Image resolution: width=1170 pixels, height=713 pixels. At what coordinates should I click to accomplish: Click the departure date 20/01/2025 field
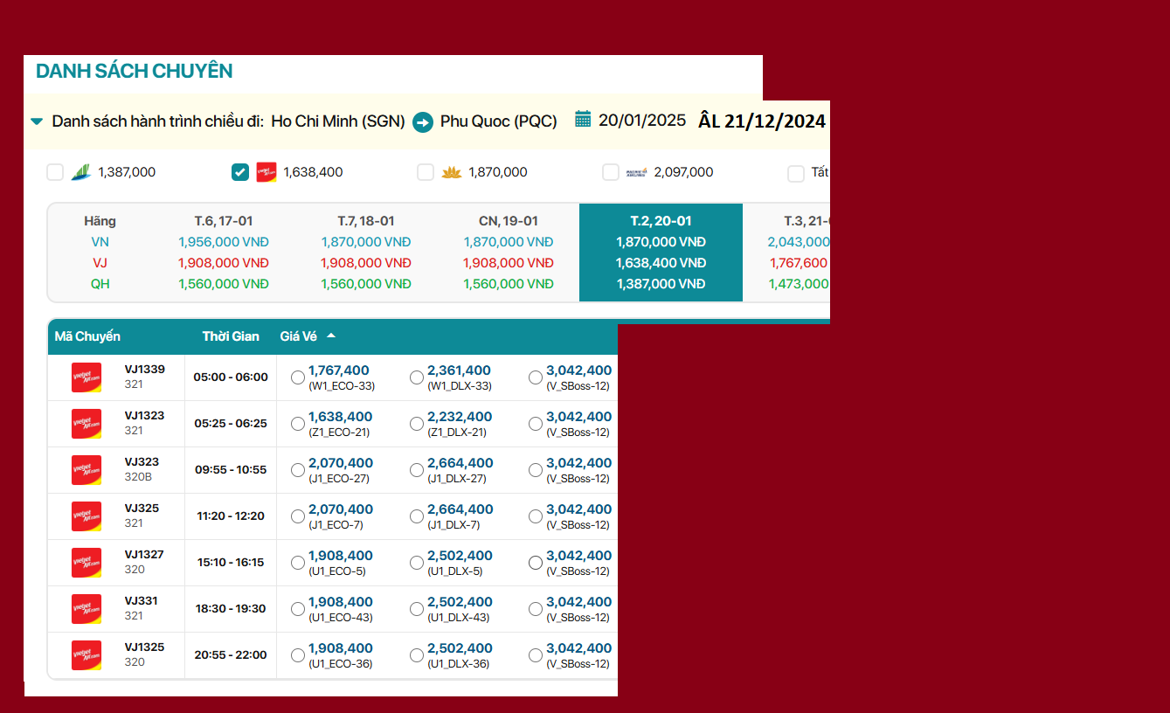coord(642,121)
